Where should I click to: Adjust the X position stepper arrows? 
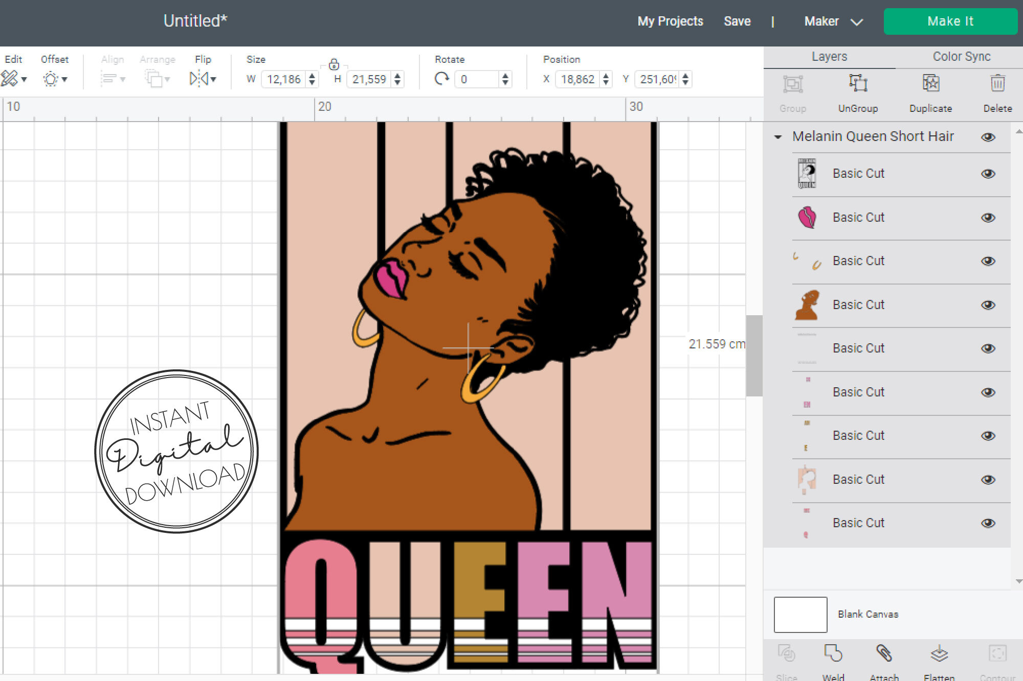tap(606, 79)
